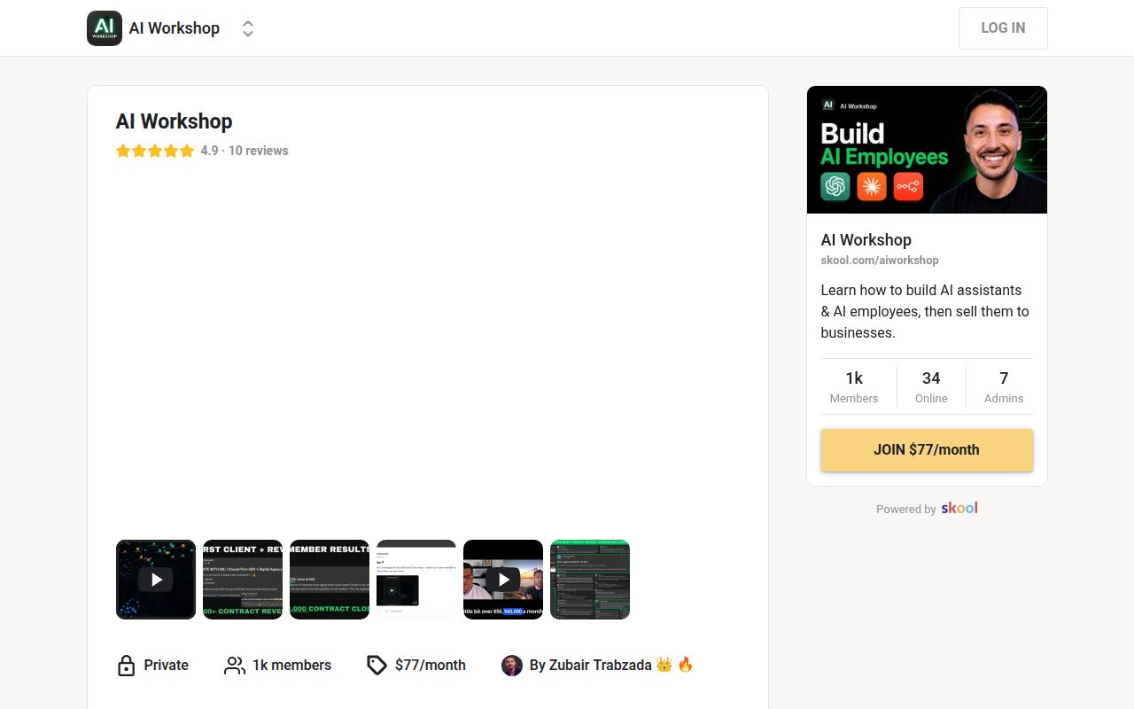Click the Private lock icon
Screen dimensions: 1134x709
[x=127, y=666]
